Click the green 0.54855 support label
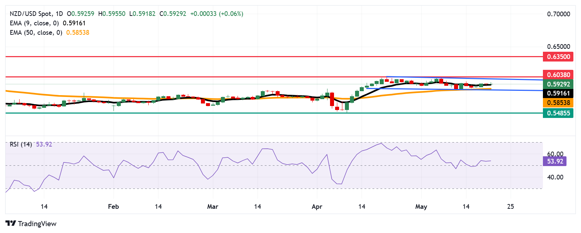581x233 pixels. pyautogui.click(x=558, y=113)
